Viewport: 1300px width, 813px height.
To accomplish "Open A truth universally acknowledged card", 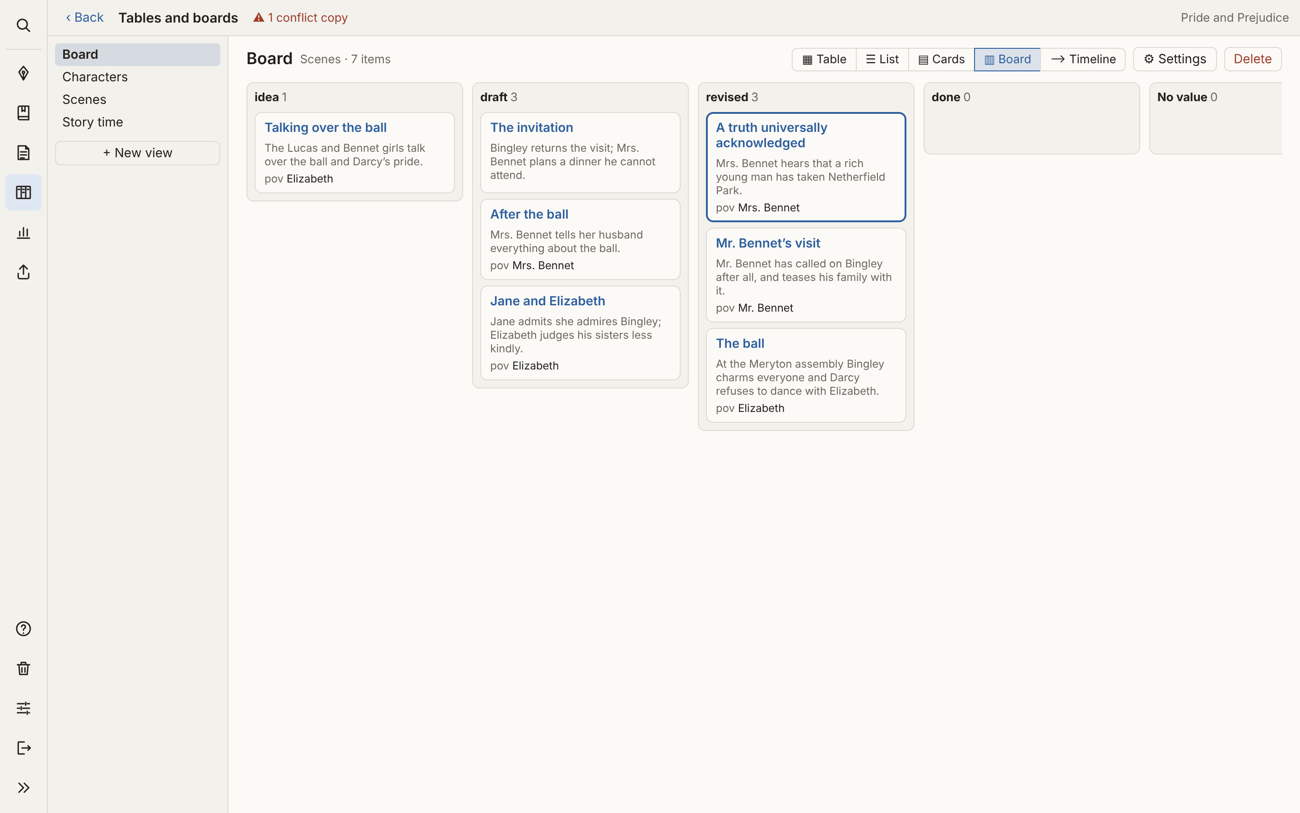I will point(806,167).
